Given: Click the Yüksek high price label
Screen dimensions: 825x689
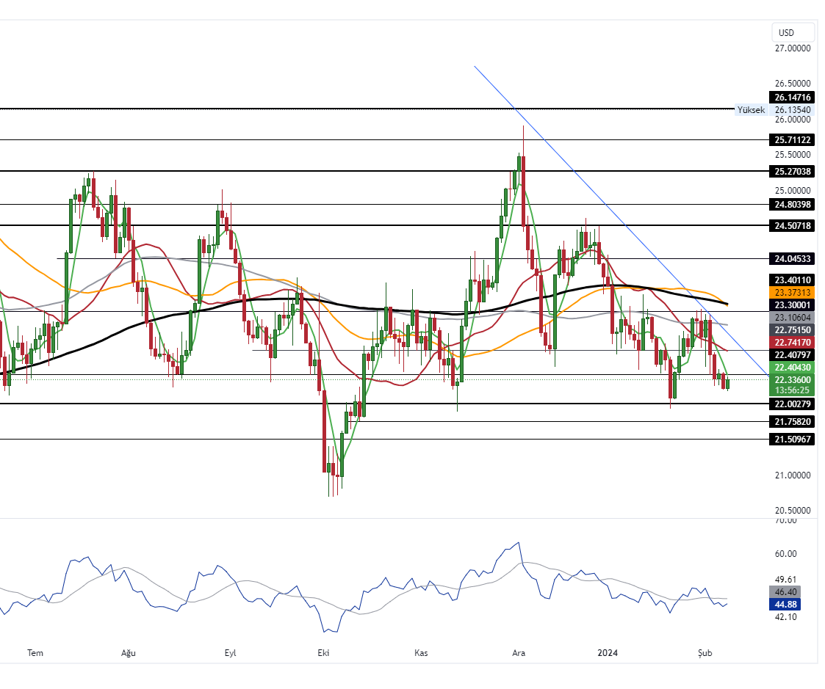Looking at the screenshot, I should (751, 110).
